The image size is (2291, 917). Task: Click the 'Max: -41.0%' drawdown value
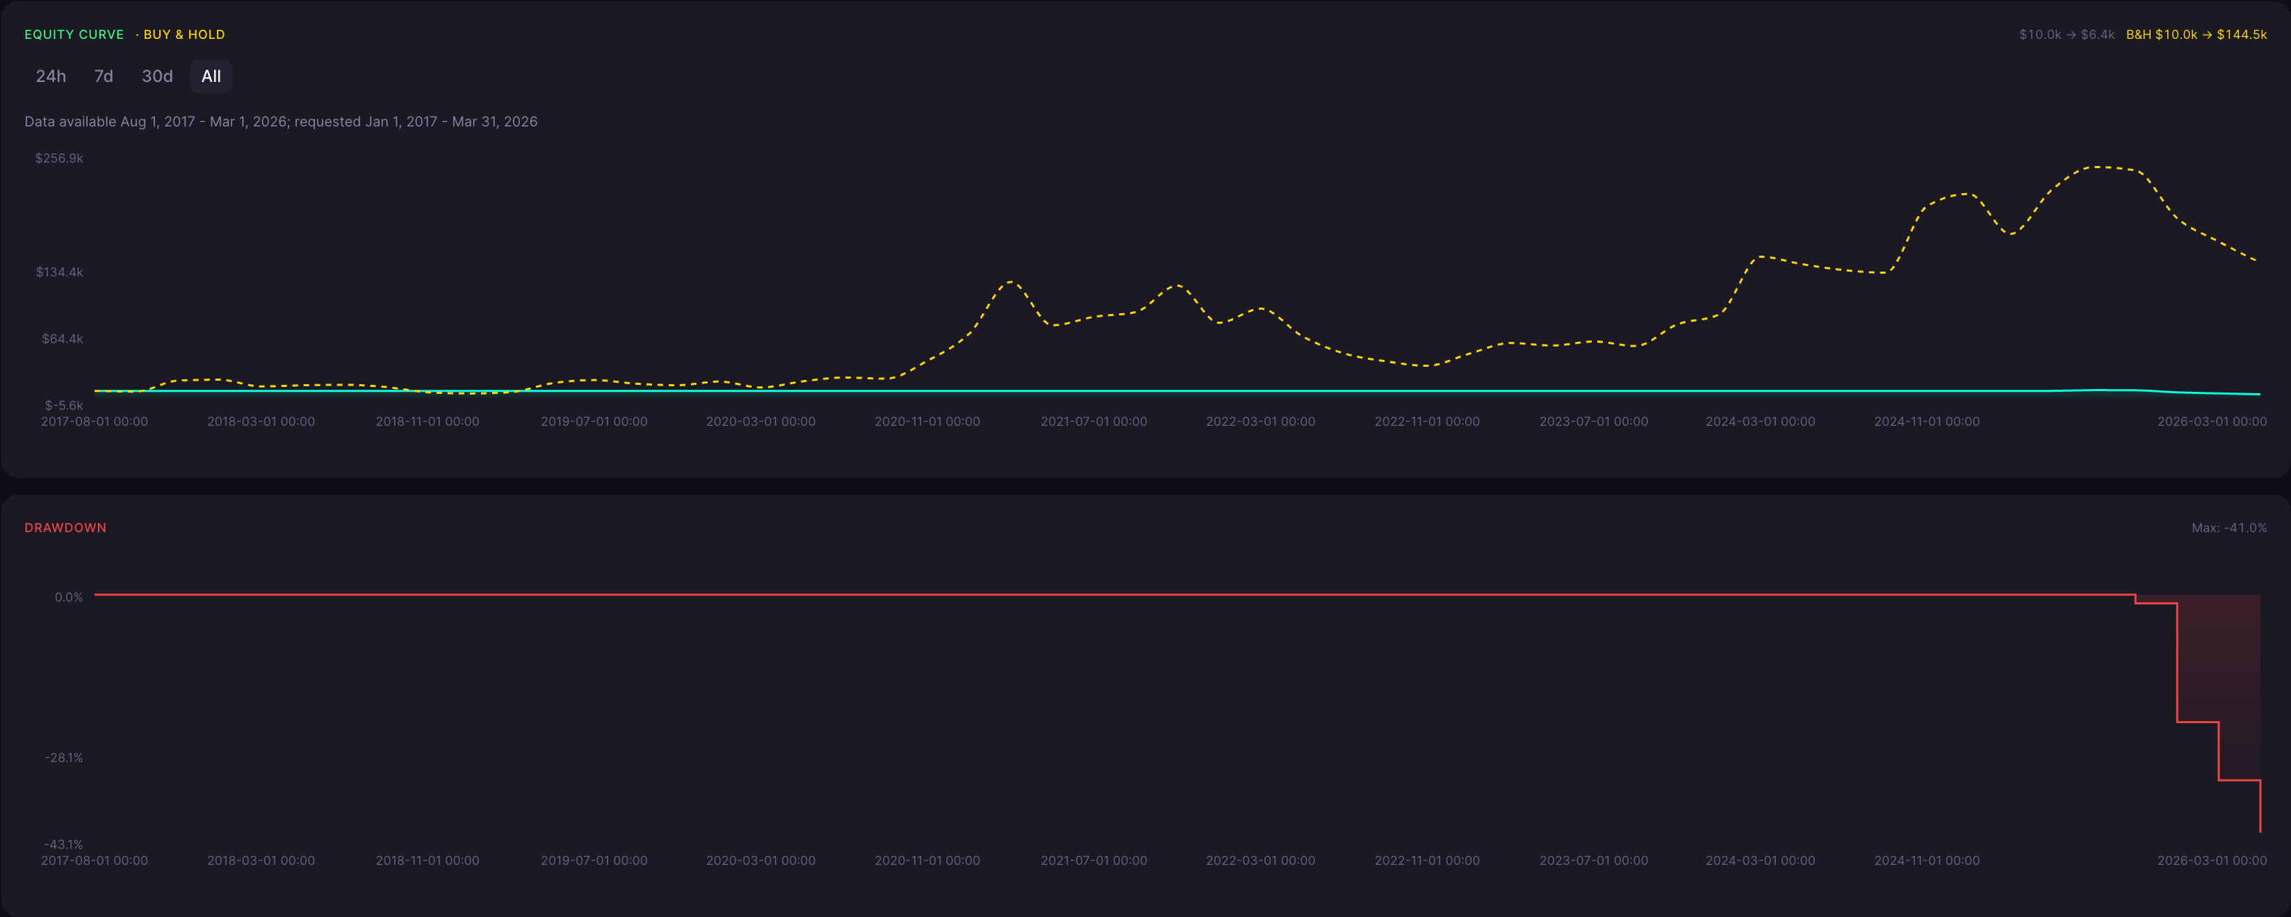2228,528
